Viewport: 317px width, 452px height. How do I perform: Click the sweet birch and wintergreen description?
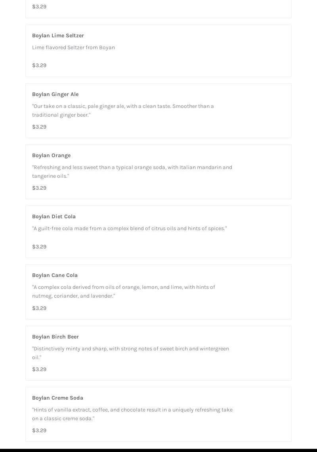pos(130,353)
